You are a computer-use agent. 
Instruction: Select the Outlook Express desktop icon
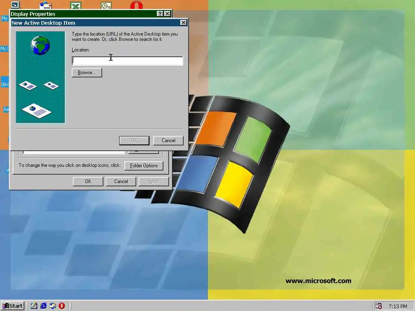pyautogui.click(x=45, y=5)
